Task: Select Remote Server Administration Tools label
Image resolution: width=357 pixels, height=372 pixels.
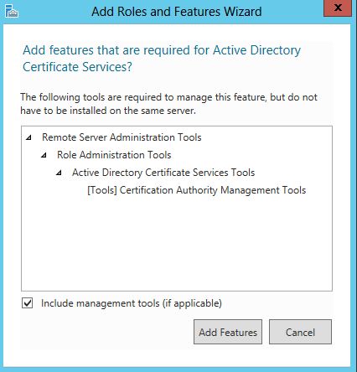Action: [122, 137]
